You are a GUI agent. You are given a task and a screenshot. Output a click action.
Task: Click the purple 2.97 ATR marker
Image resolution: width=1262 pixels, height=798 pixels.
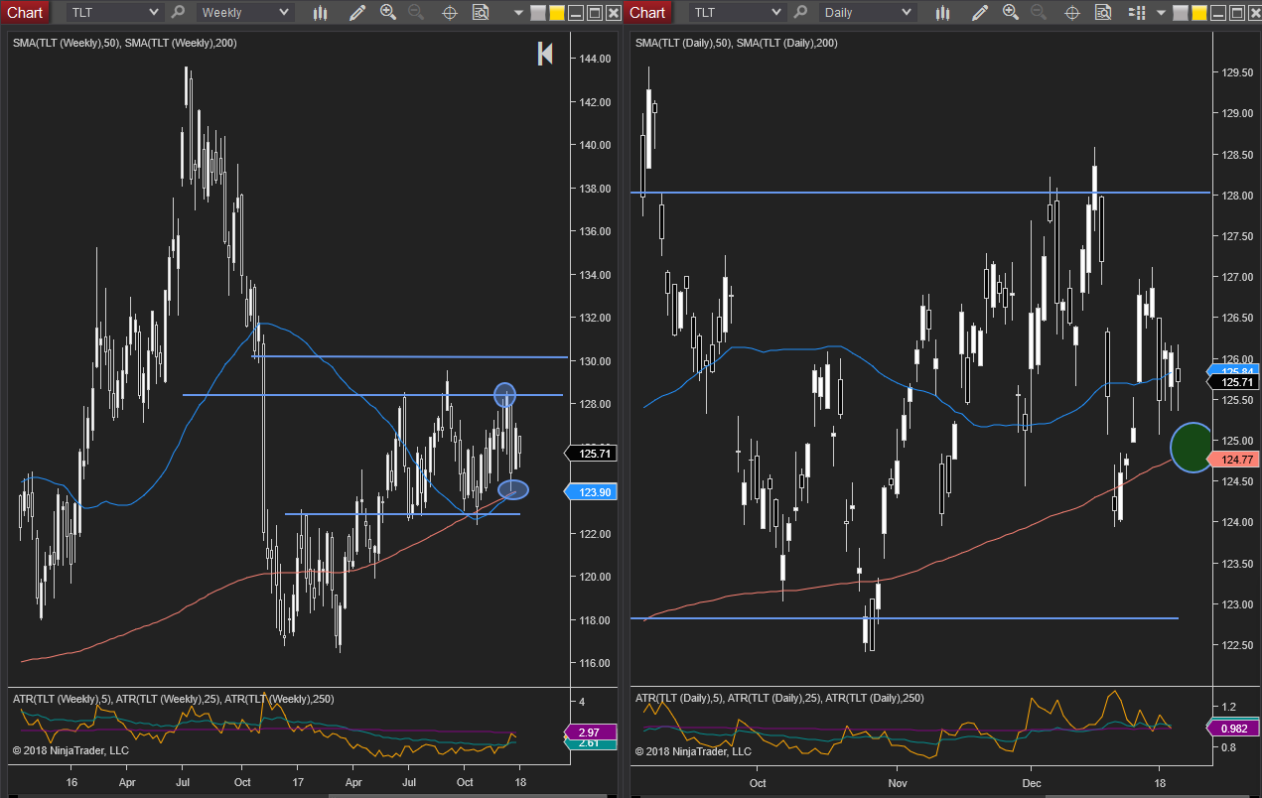(591, 732)
